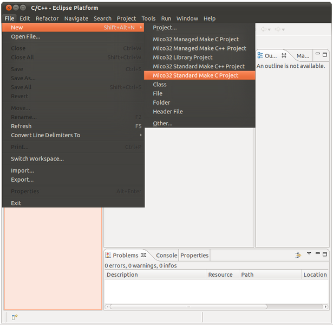Create Mico32 Managed Make C++ Project
Viewport: 333px width, 325px height.
pyautogui.click(x=199, y=48)
